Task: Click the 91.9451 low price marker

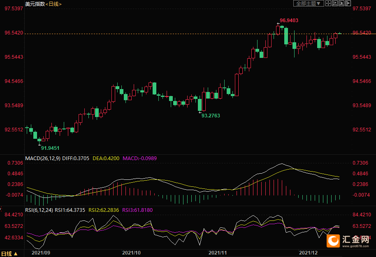Action: coord(50,148)
